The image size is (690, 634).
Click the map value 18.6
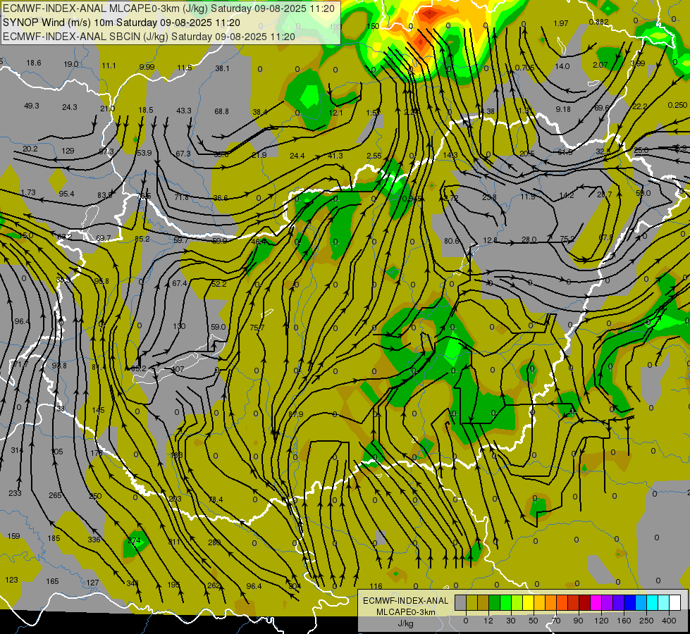33,63
